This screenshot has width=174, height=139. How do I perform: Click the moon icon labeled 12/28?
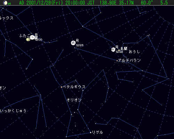[113, 50]
